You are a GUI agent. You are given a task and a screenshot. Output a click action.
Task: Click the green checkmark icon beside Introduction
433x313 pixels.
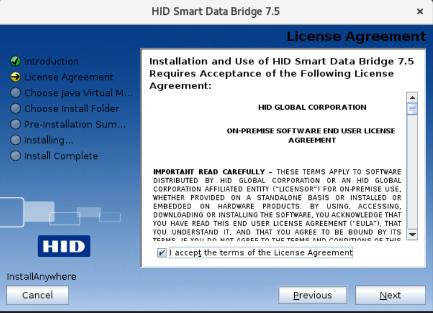pos(16,61)
